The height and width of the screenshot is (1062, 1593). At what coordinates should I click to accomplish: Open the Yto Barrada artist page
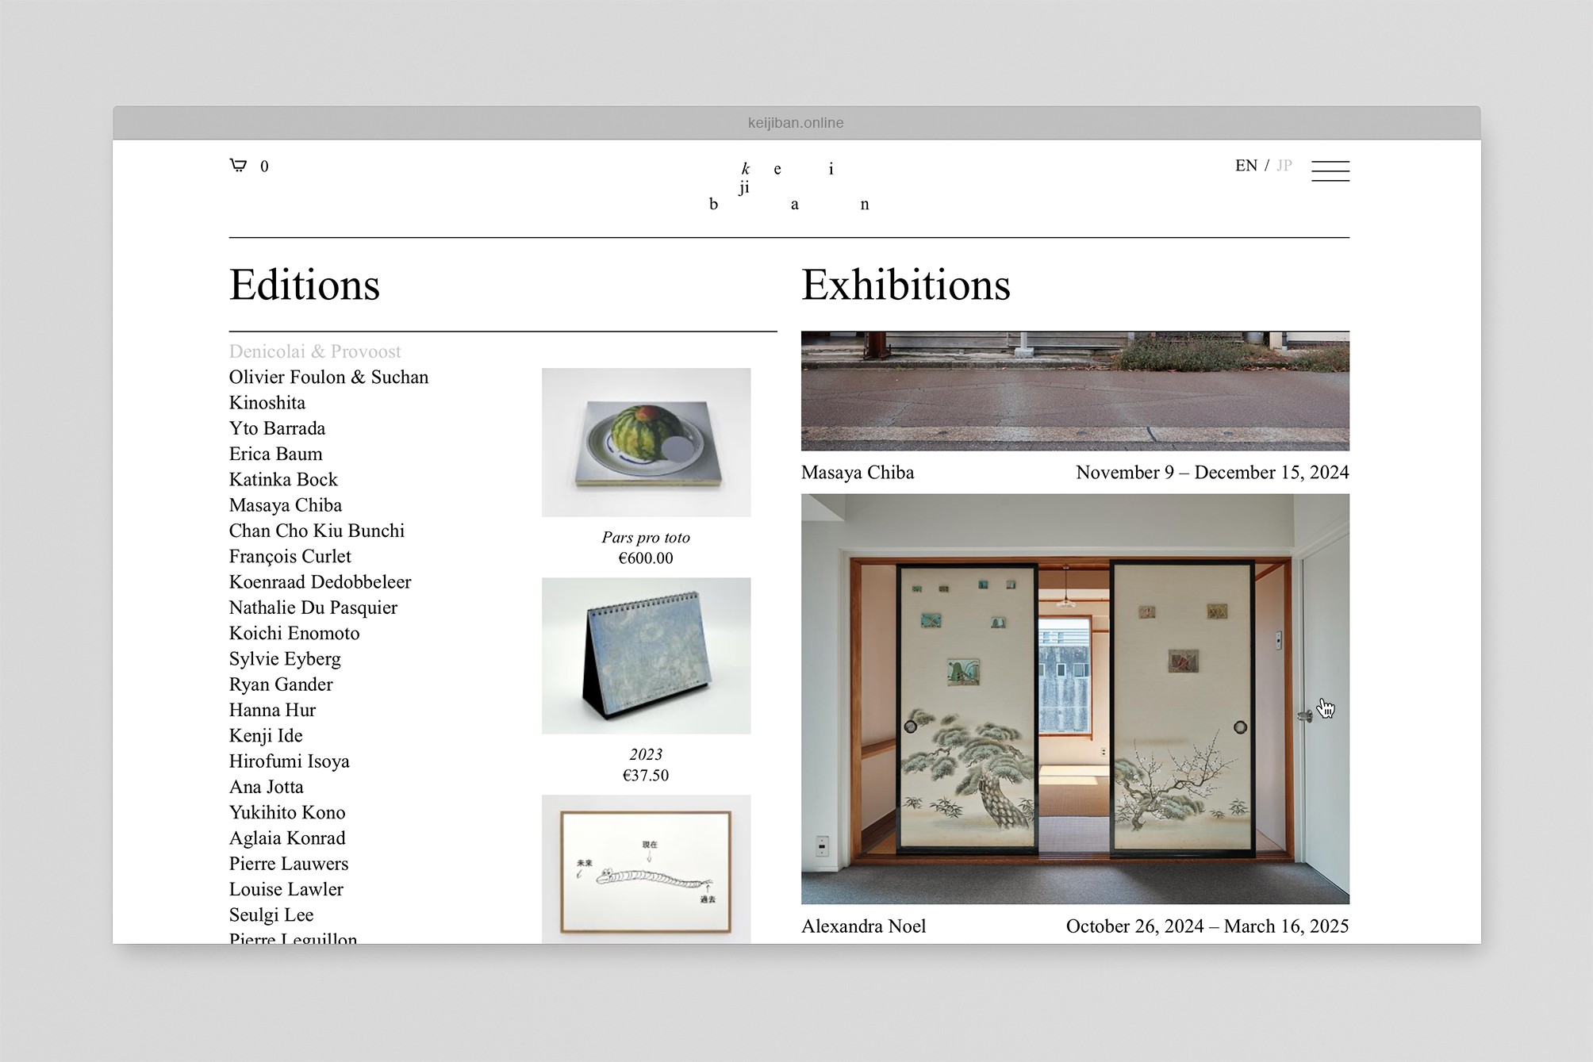click(277, 428)
